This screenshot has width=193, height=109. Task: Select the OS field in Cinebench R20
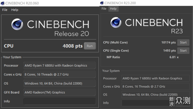(60, 83)
